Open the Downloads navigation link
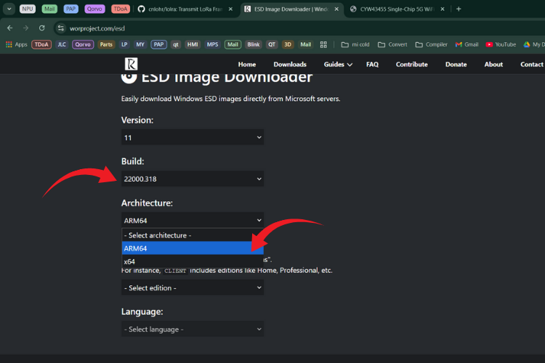Screen dimensions: 545x363 tap(290, 64)
